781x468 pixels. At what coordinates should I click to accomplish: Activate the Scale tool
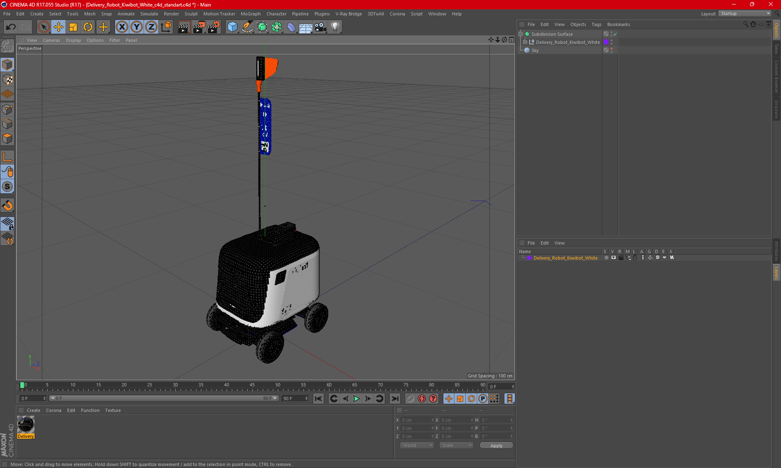[x=73, y=27]
